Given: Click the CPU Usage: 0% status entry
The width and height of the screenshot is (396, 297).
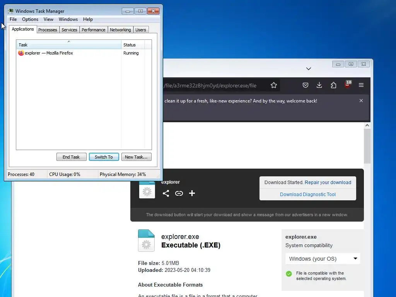Looking at the screenshot, I should [65, 174].
